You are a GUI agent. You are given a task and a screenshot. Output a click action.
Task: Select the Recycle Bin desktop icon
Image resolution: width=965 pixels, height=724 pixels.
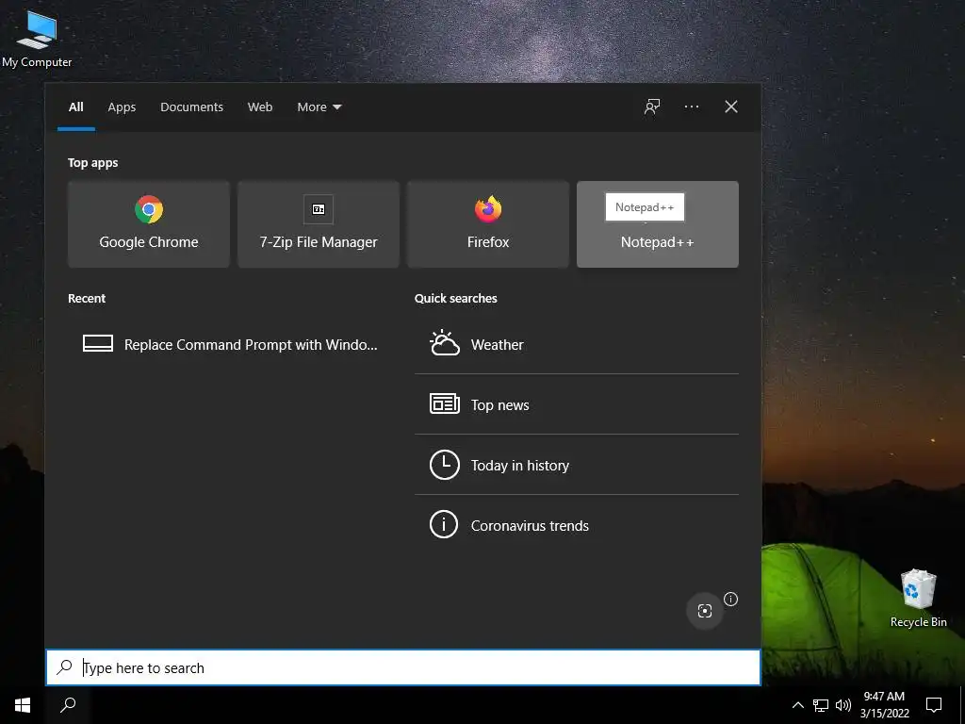[x=918, y=598]
